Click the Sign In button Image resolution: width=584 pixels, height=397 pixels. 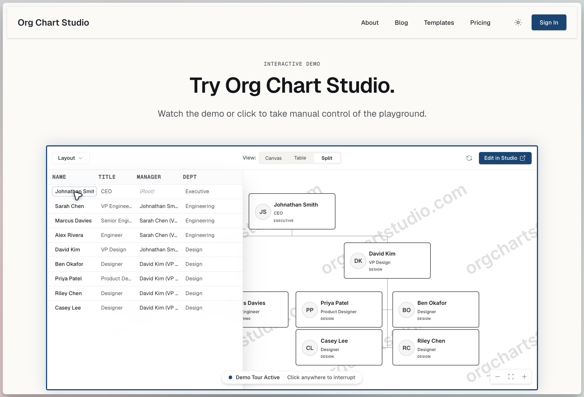click(549, 23)
